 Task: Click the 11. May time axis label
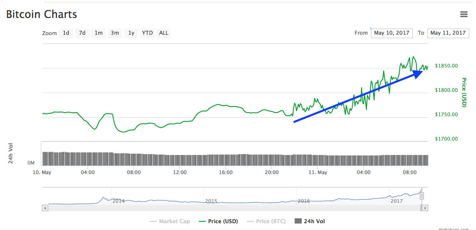click(317, 172)
